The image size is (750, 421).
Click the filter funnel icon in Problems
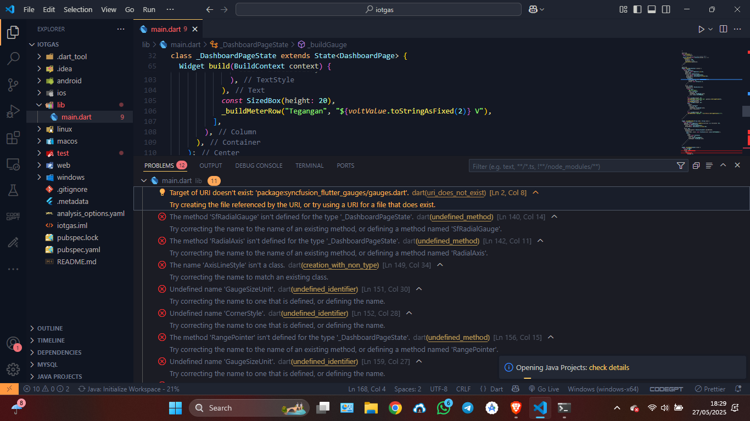point(681,166)
